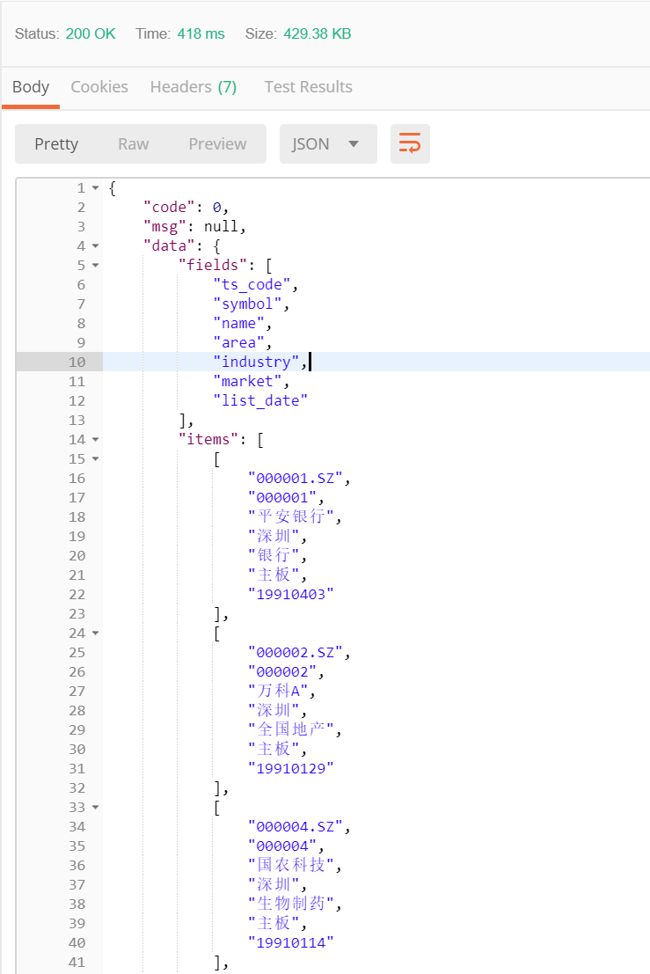This screenshot has width=650, height=974.
Task: Collapse the array starting at line 24
Action: (x=96, y=633)
